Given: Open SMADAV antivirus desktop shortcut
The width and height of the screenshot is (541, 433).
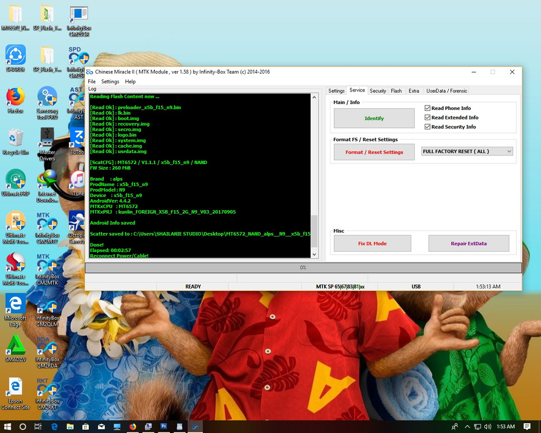Looking at the screenshot, I should point(16,349).
